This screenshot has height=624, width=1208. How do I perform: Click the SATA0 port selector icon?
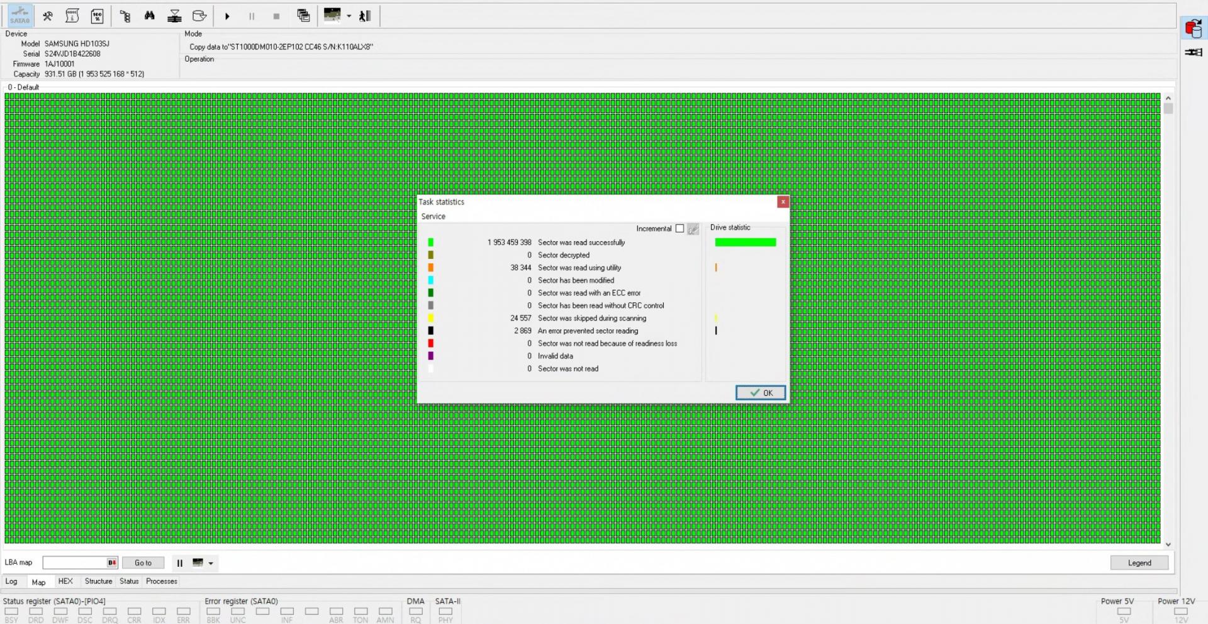tap(20, 16)
